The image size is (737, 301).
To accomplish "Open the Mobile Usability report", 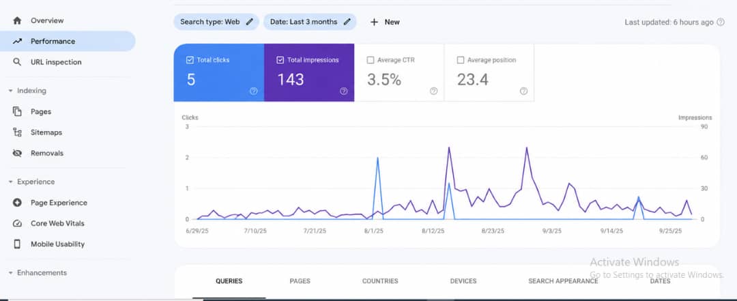I will pos(68,244).
